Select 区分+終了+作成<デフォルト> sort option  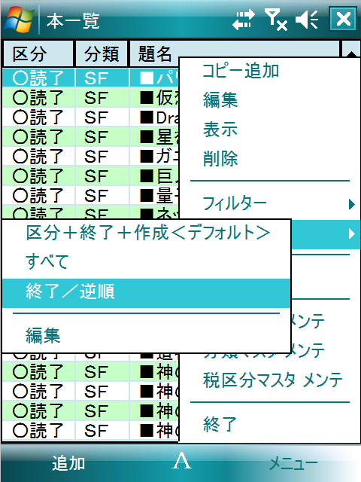148,233
